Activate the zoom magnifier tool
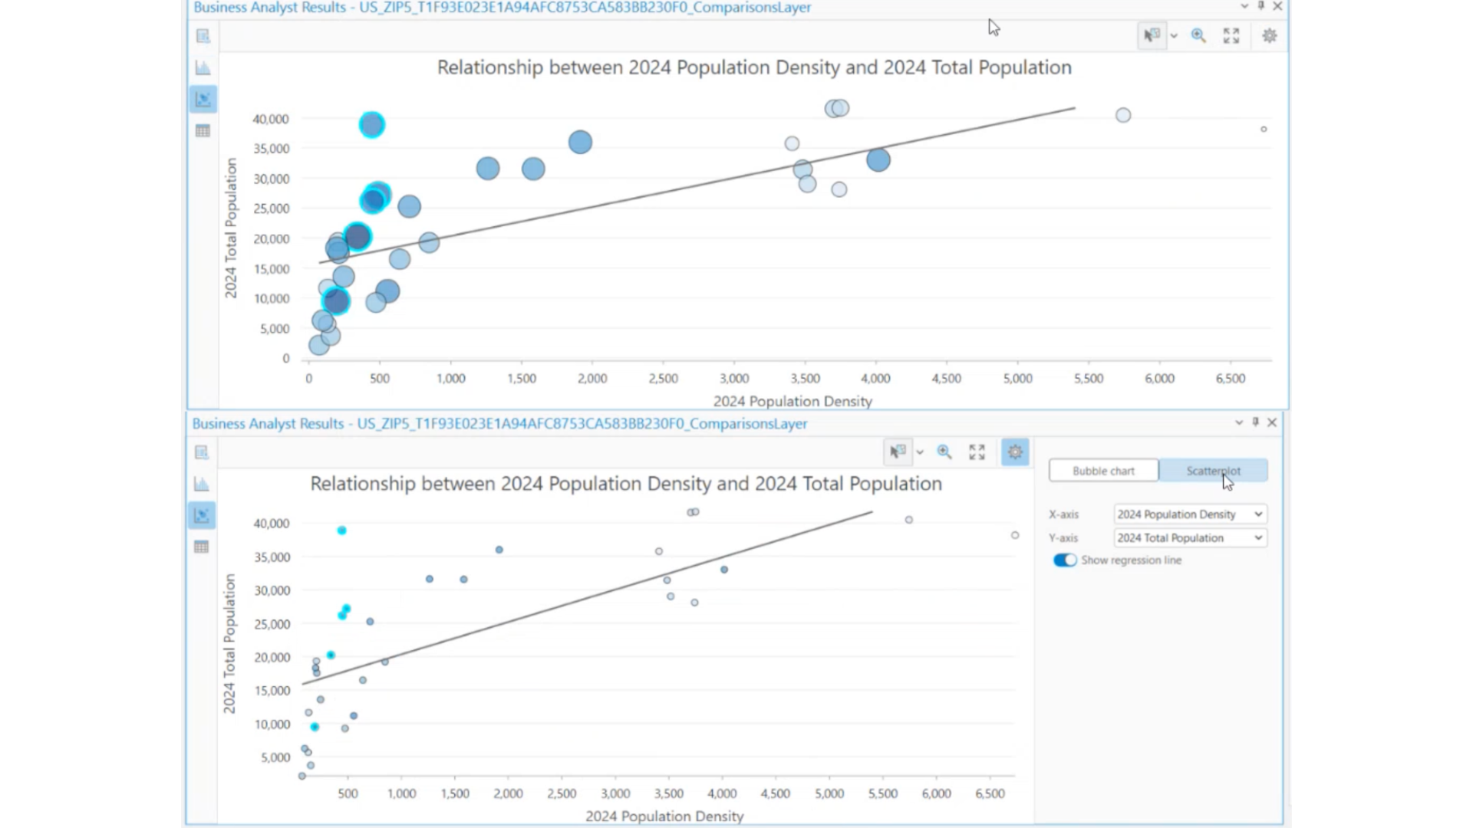1473x828 pixels. pos(1198,35)
